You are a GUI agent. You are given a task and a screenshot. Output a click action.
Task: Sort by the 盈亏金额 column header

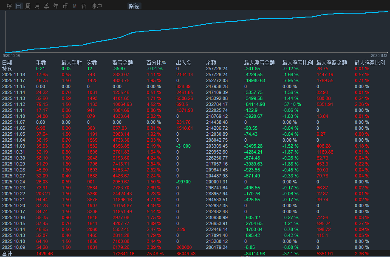tap(122, 63)
